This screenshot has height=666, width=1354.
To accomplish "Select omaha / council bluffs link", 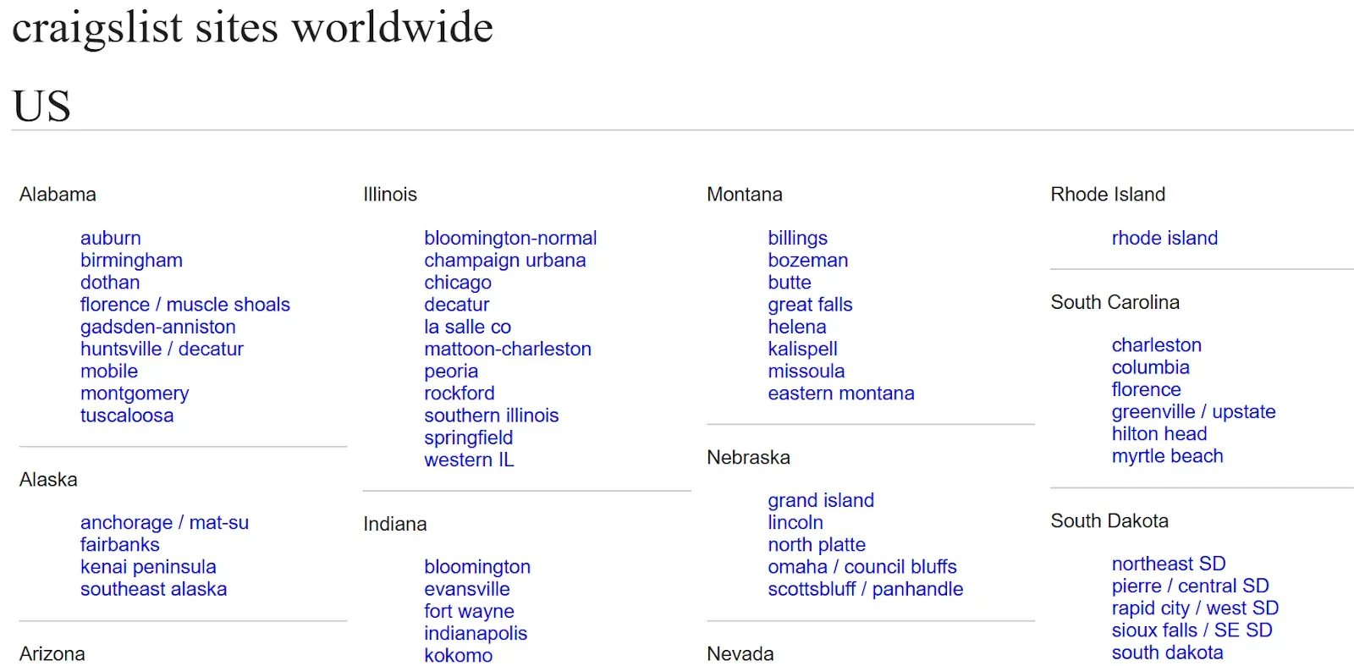I will (861, 567).
